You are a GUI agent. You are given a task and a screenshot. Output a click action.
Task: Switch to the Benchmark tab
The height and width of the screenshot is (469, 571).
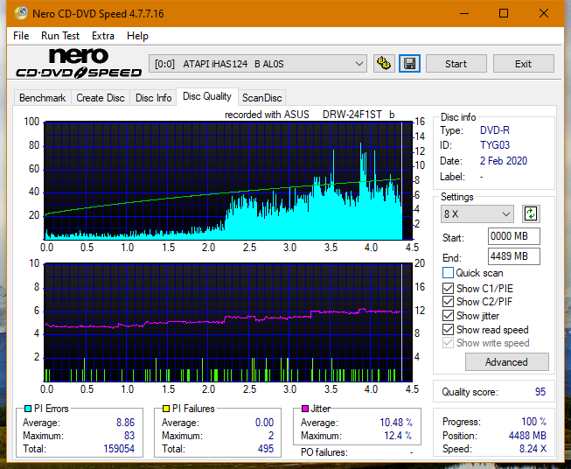coord(43,98)
